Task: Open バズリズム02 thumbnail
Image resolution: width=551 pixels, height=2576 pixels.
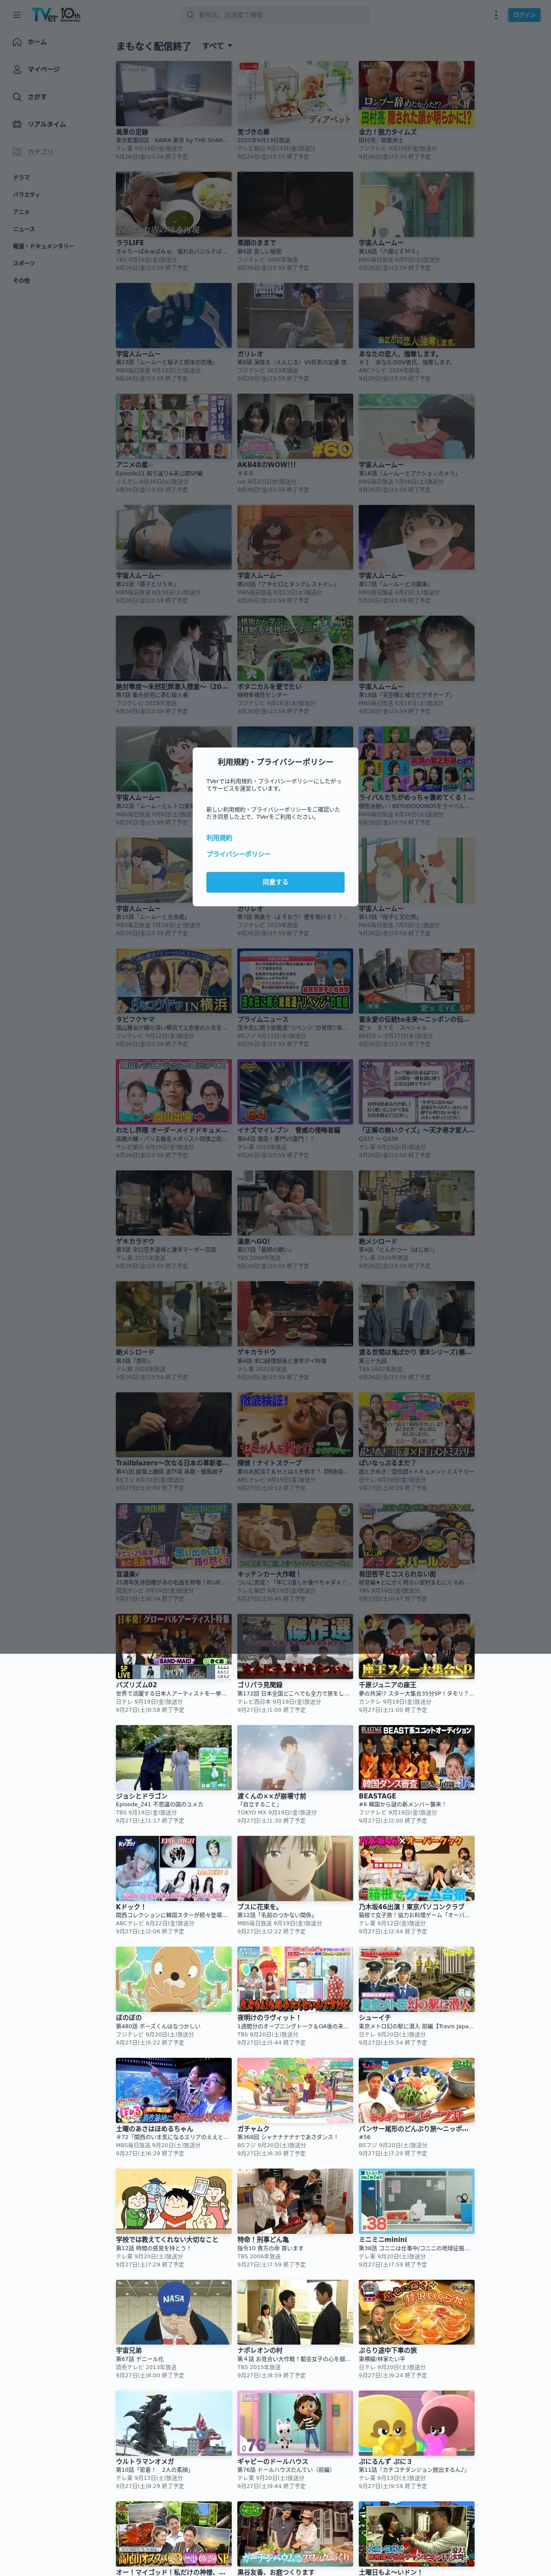Action: pos(173,1647)
